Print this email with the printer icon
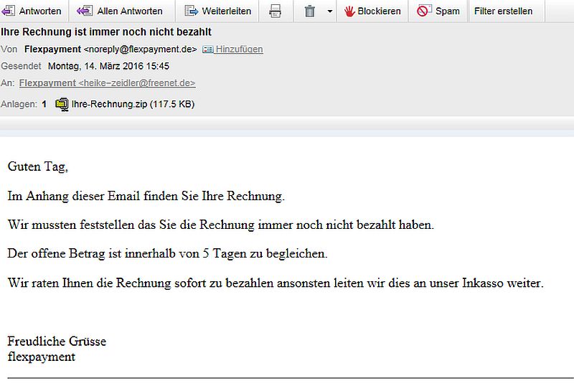Screen dimensions: 574x386 (275, 11)
